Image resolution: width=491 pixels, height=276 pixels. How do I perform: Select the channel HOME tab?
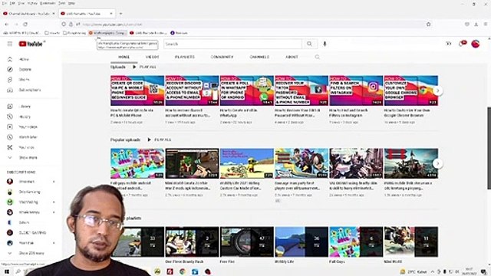point(124,58)
